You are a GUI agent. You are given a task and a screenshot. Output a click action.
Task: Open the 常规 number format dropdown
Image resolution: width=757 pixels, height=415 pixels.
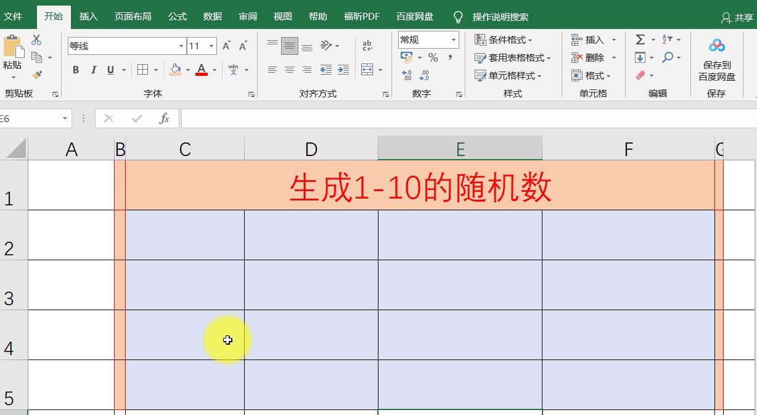[x=454, y=40]
